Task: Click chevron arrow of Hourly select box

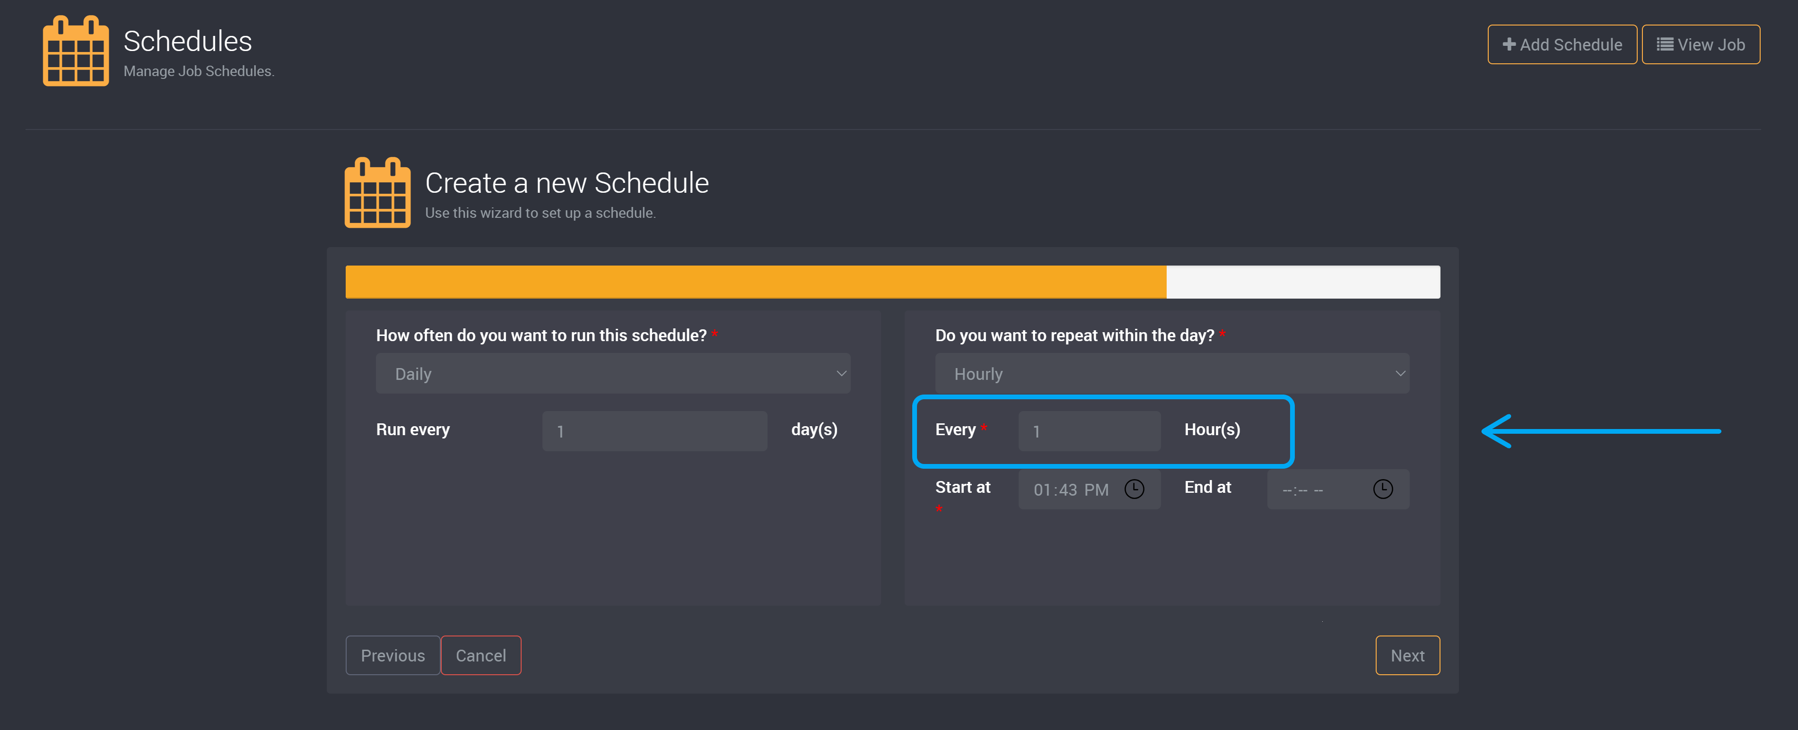Action: click(1399, 374)
